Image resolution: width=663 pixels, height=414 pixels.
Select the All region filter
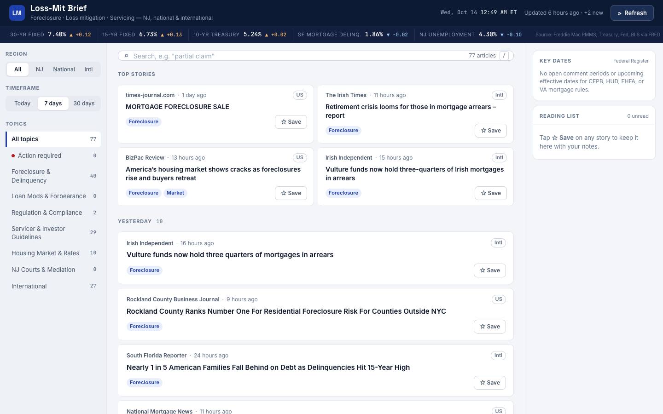(x=17, y=69)
